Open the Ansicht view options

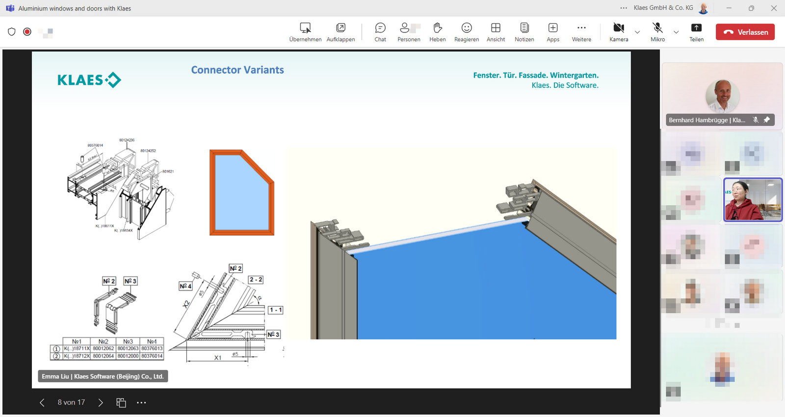(x=496, y=32)
